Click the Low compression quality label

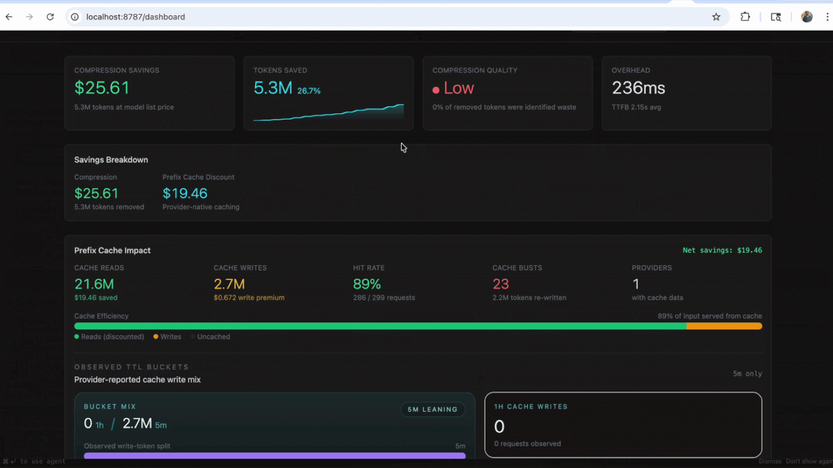coord(459,88)
